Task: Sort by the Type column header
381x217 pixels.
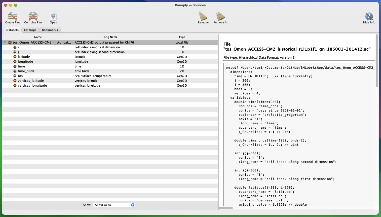Action: (182, 37)
